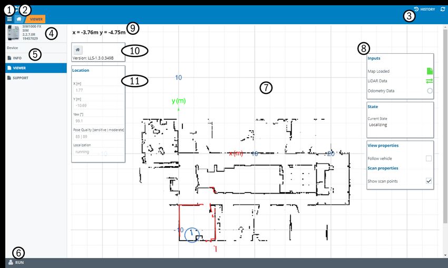Click the green y(m) axis label
This screenshot has height=268, width=448.
[179, 101]
